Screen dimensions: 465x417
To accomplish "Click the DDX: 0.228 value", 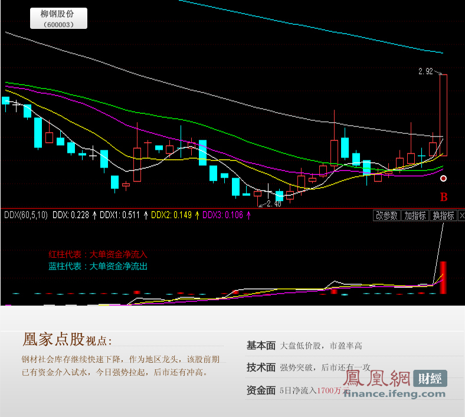I will click(71, 215).
